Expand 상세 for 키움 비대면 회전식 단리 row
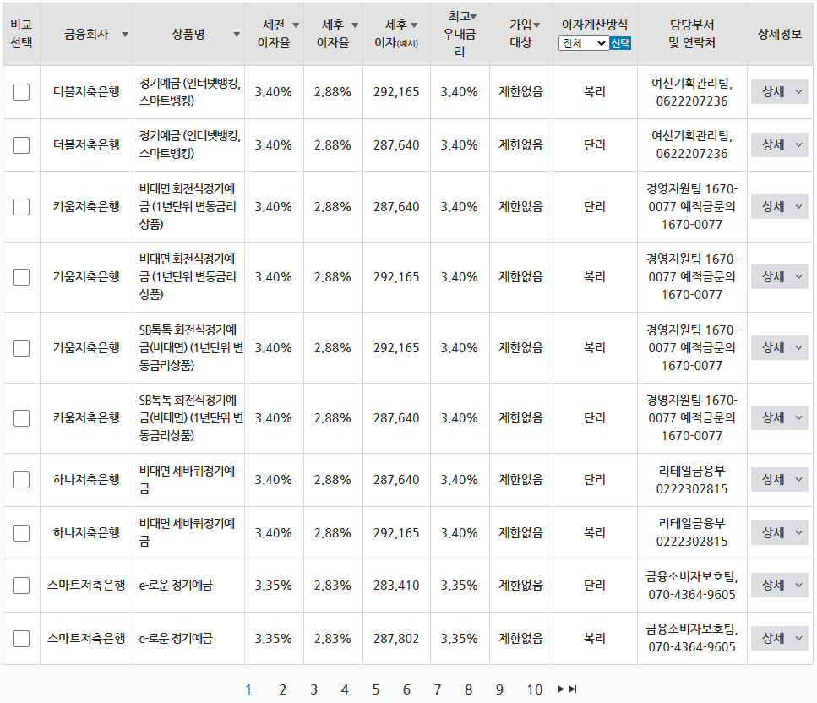This screenshot has width=817, height=703. click(780, 206)
